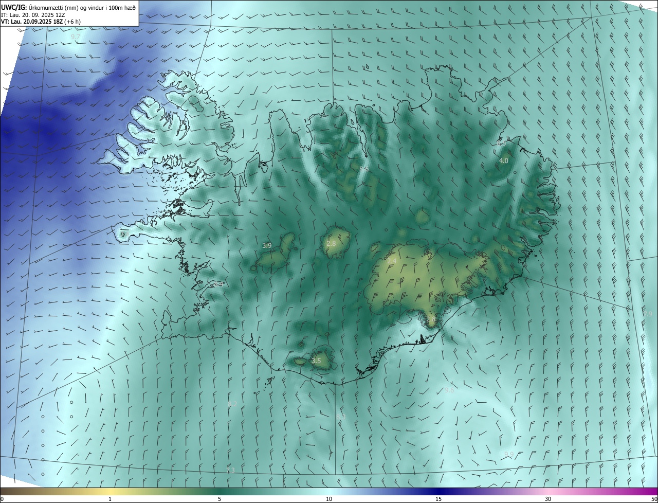Click the 2.8 value on the round central glacier
Screen dimensions: 658x503
331,243
